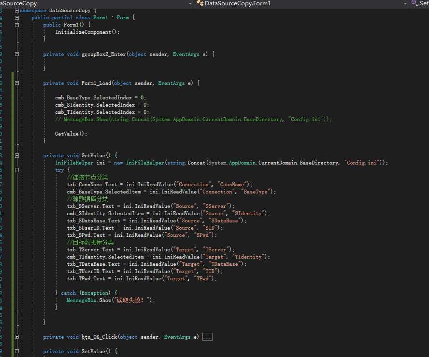429x357 pixels.
Task: Click the MessageBox.Show("读取失败！") statement
Action: coord(111,300)
